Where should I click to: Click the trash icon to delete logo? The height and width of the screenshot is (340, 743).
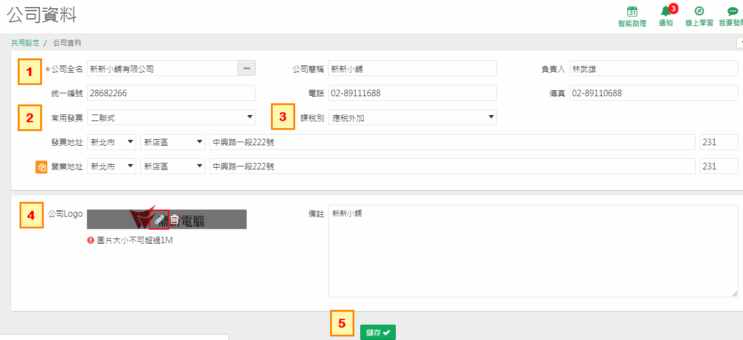pos(175,220)
